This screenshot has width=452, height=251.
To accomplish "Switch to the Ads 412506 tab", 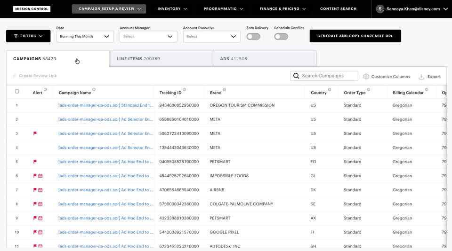I will tap(265, 59).
